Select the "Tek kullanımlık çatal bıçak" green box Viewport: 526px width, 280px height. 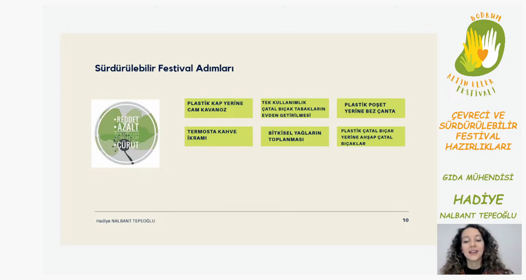click(294, 108)
